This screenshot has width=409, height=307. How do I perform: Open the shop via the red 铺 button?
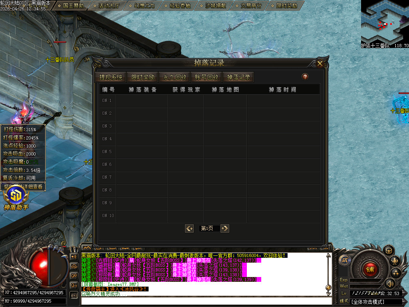tap(370, 268)
